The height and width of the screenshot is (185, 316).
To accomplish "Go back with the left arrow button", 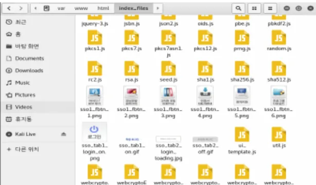I will pyautogui.click(x=9, y=8).
